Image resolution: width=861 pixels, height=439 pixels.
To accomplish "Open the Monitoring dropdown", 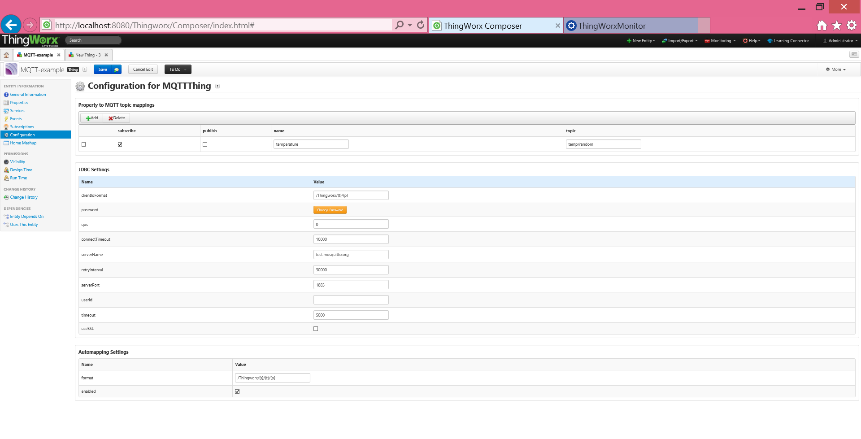I will point(720,41).
